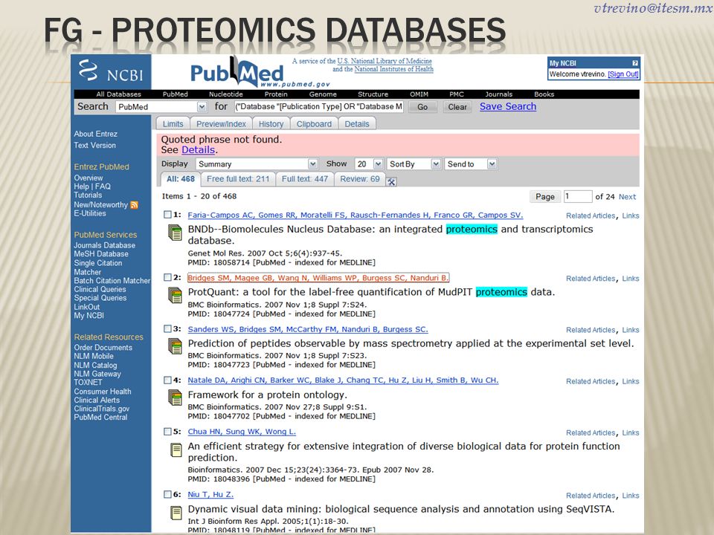The image size is (714, 535).
Task: Show the Review: 69 results
Action: click(x=360, y=179)
